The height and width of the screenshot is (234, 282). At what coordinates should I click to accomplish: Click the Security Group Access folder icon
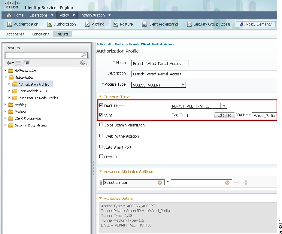click(x=11, y=125)
